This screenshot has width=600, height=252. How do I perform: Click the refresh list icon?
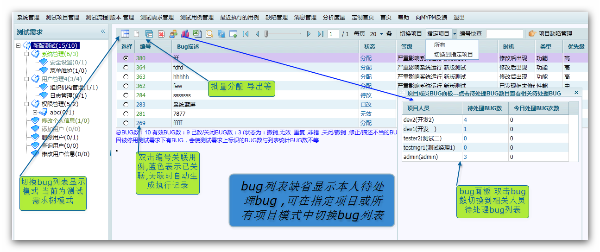pos(221,34)
